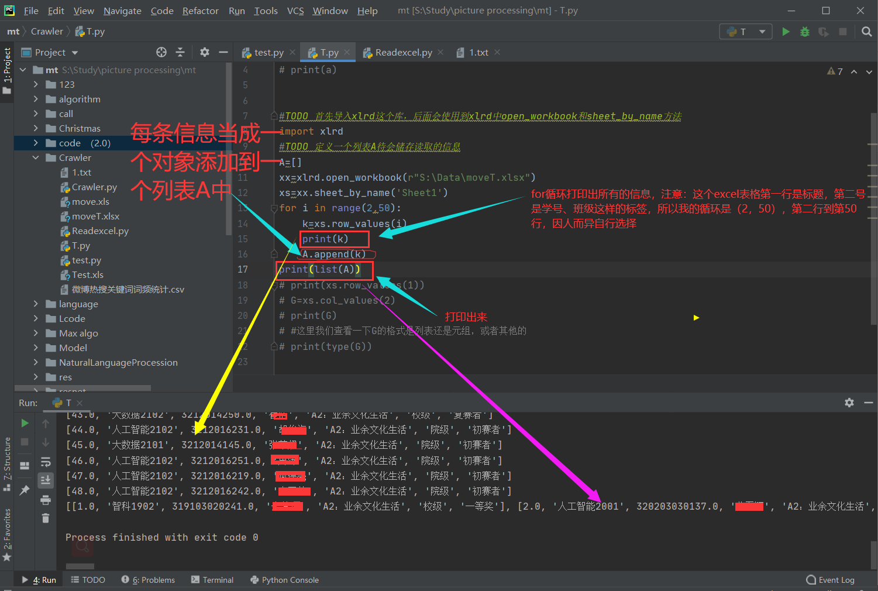The image size is (878, 591).
Task: Expand the Christmas folder
Action: pyautogui.click(x=36, y=128)
